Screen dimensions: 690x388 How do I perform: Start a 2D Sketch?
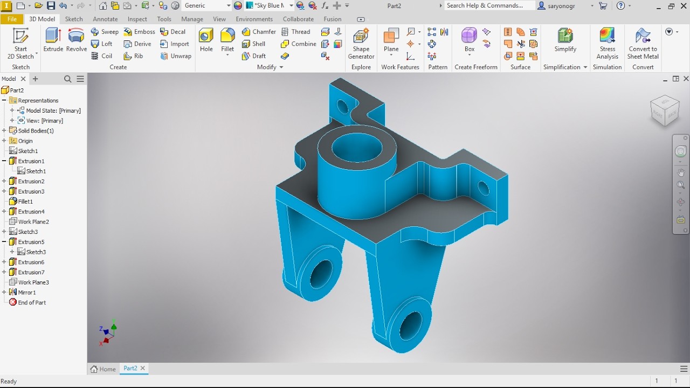click(21, 43)
